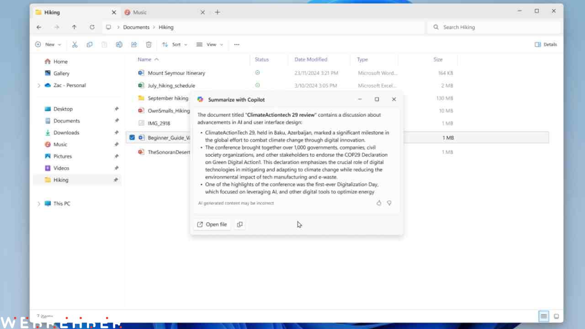Click the Copy icon in toolbar
Viewport: 585px width, 329px height.
coord(90,44)
